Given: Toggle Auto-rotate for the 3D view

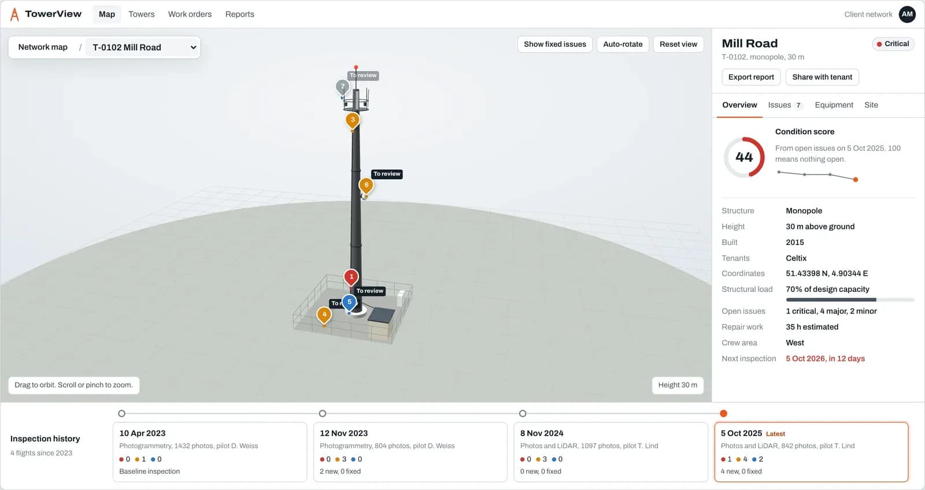Looking at the screenshot, I should pos(623,44).
